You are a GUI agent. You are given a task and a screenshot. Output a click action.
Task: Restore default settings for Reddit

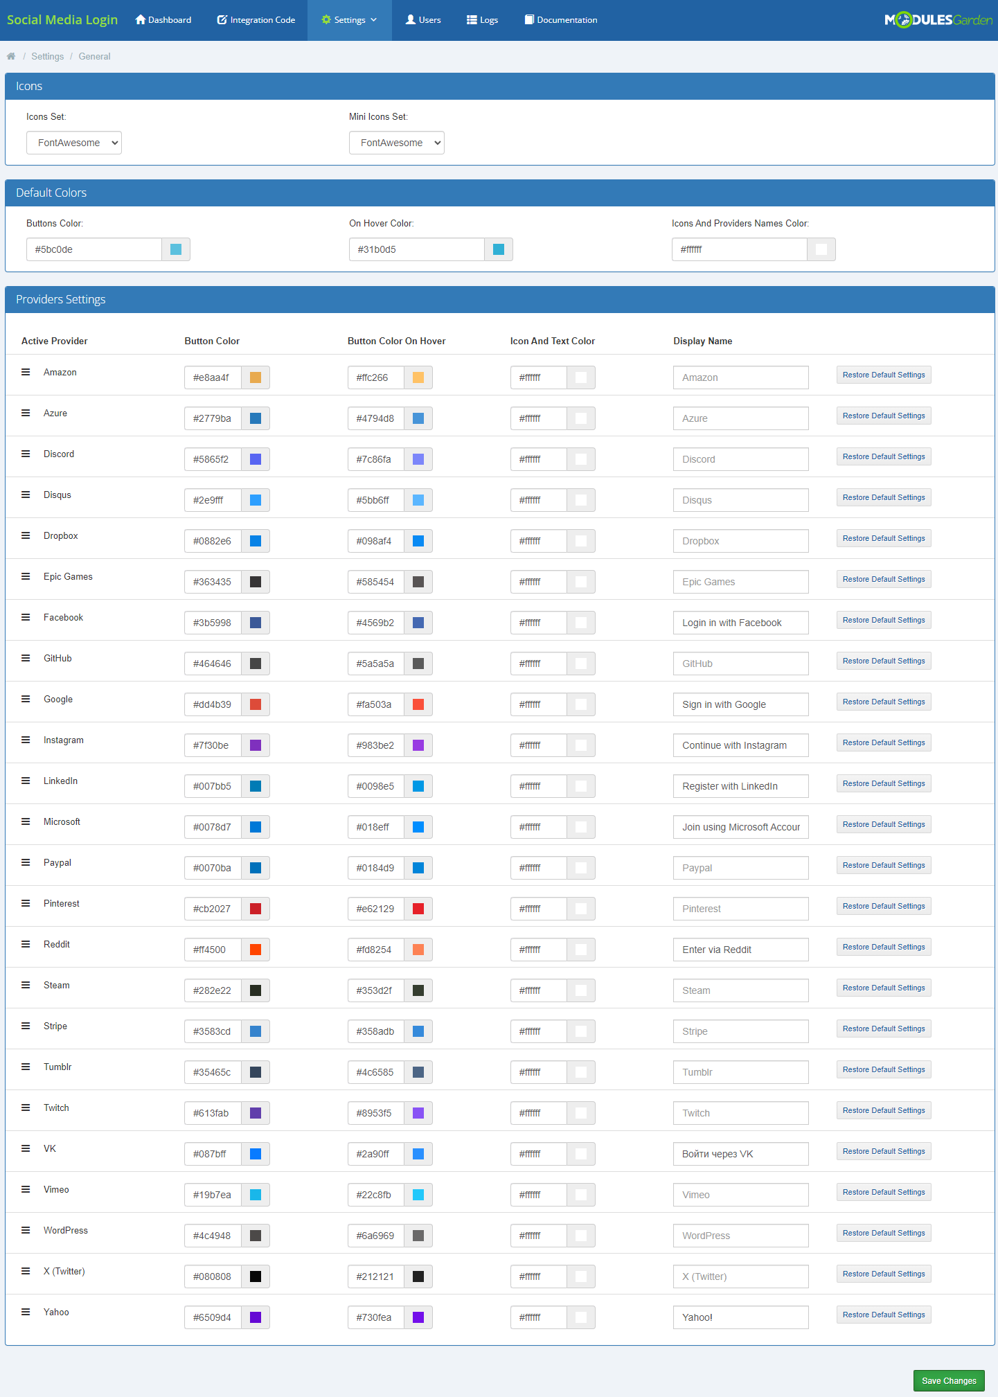click(x=883, y=947)
